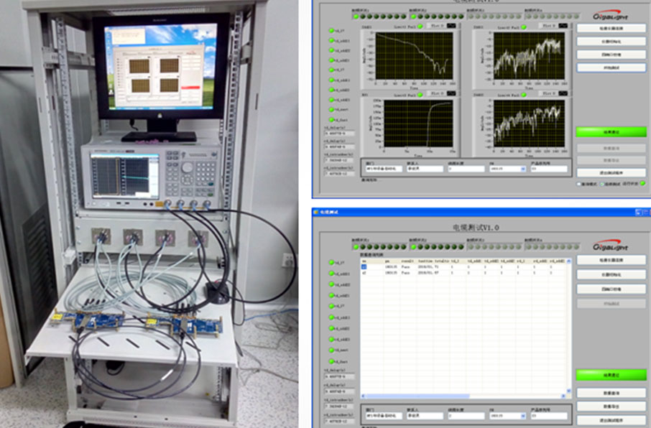The height and width of the screenshot is (428, 651).
Task: Click "Pass" in the second data table row
Action: click(x=406, y=273)
